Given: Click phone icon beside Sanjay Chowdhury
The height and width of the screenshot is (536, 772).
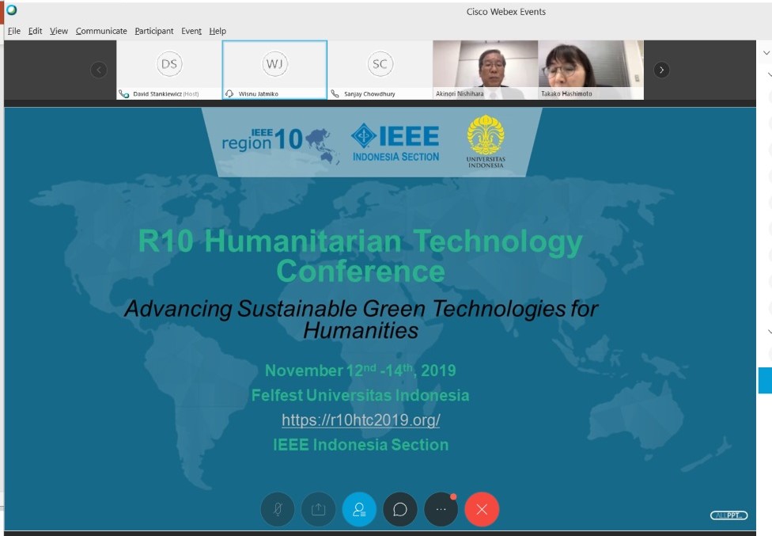Looking at the screenshot, I should tap(335, 93).
